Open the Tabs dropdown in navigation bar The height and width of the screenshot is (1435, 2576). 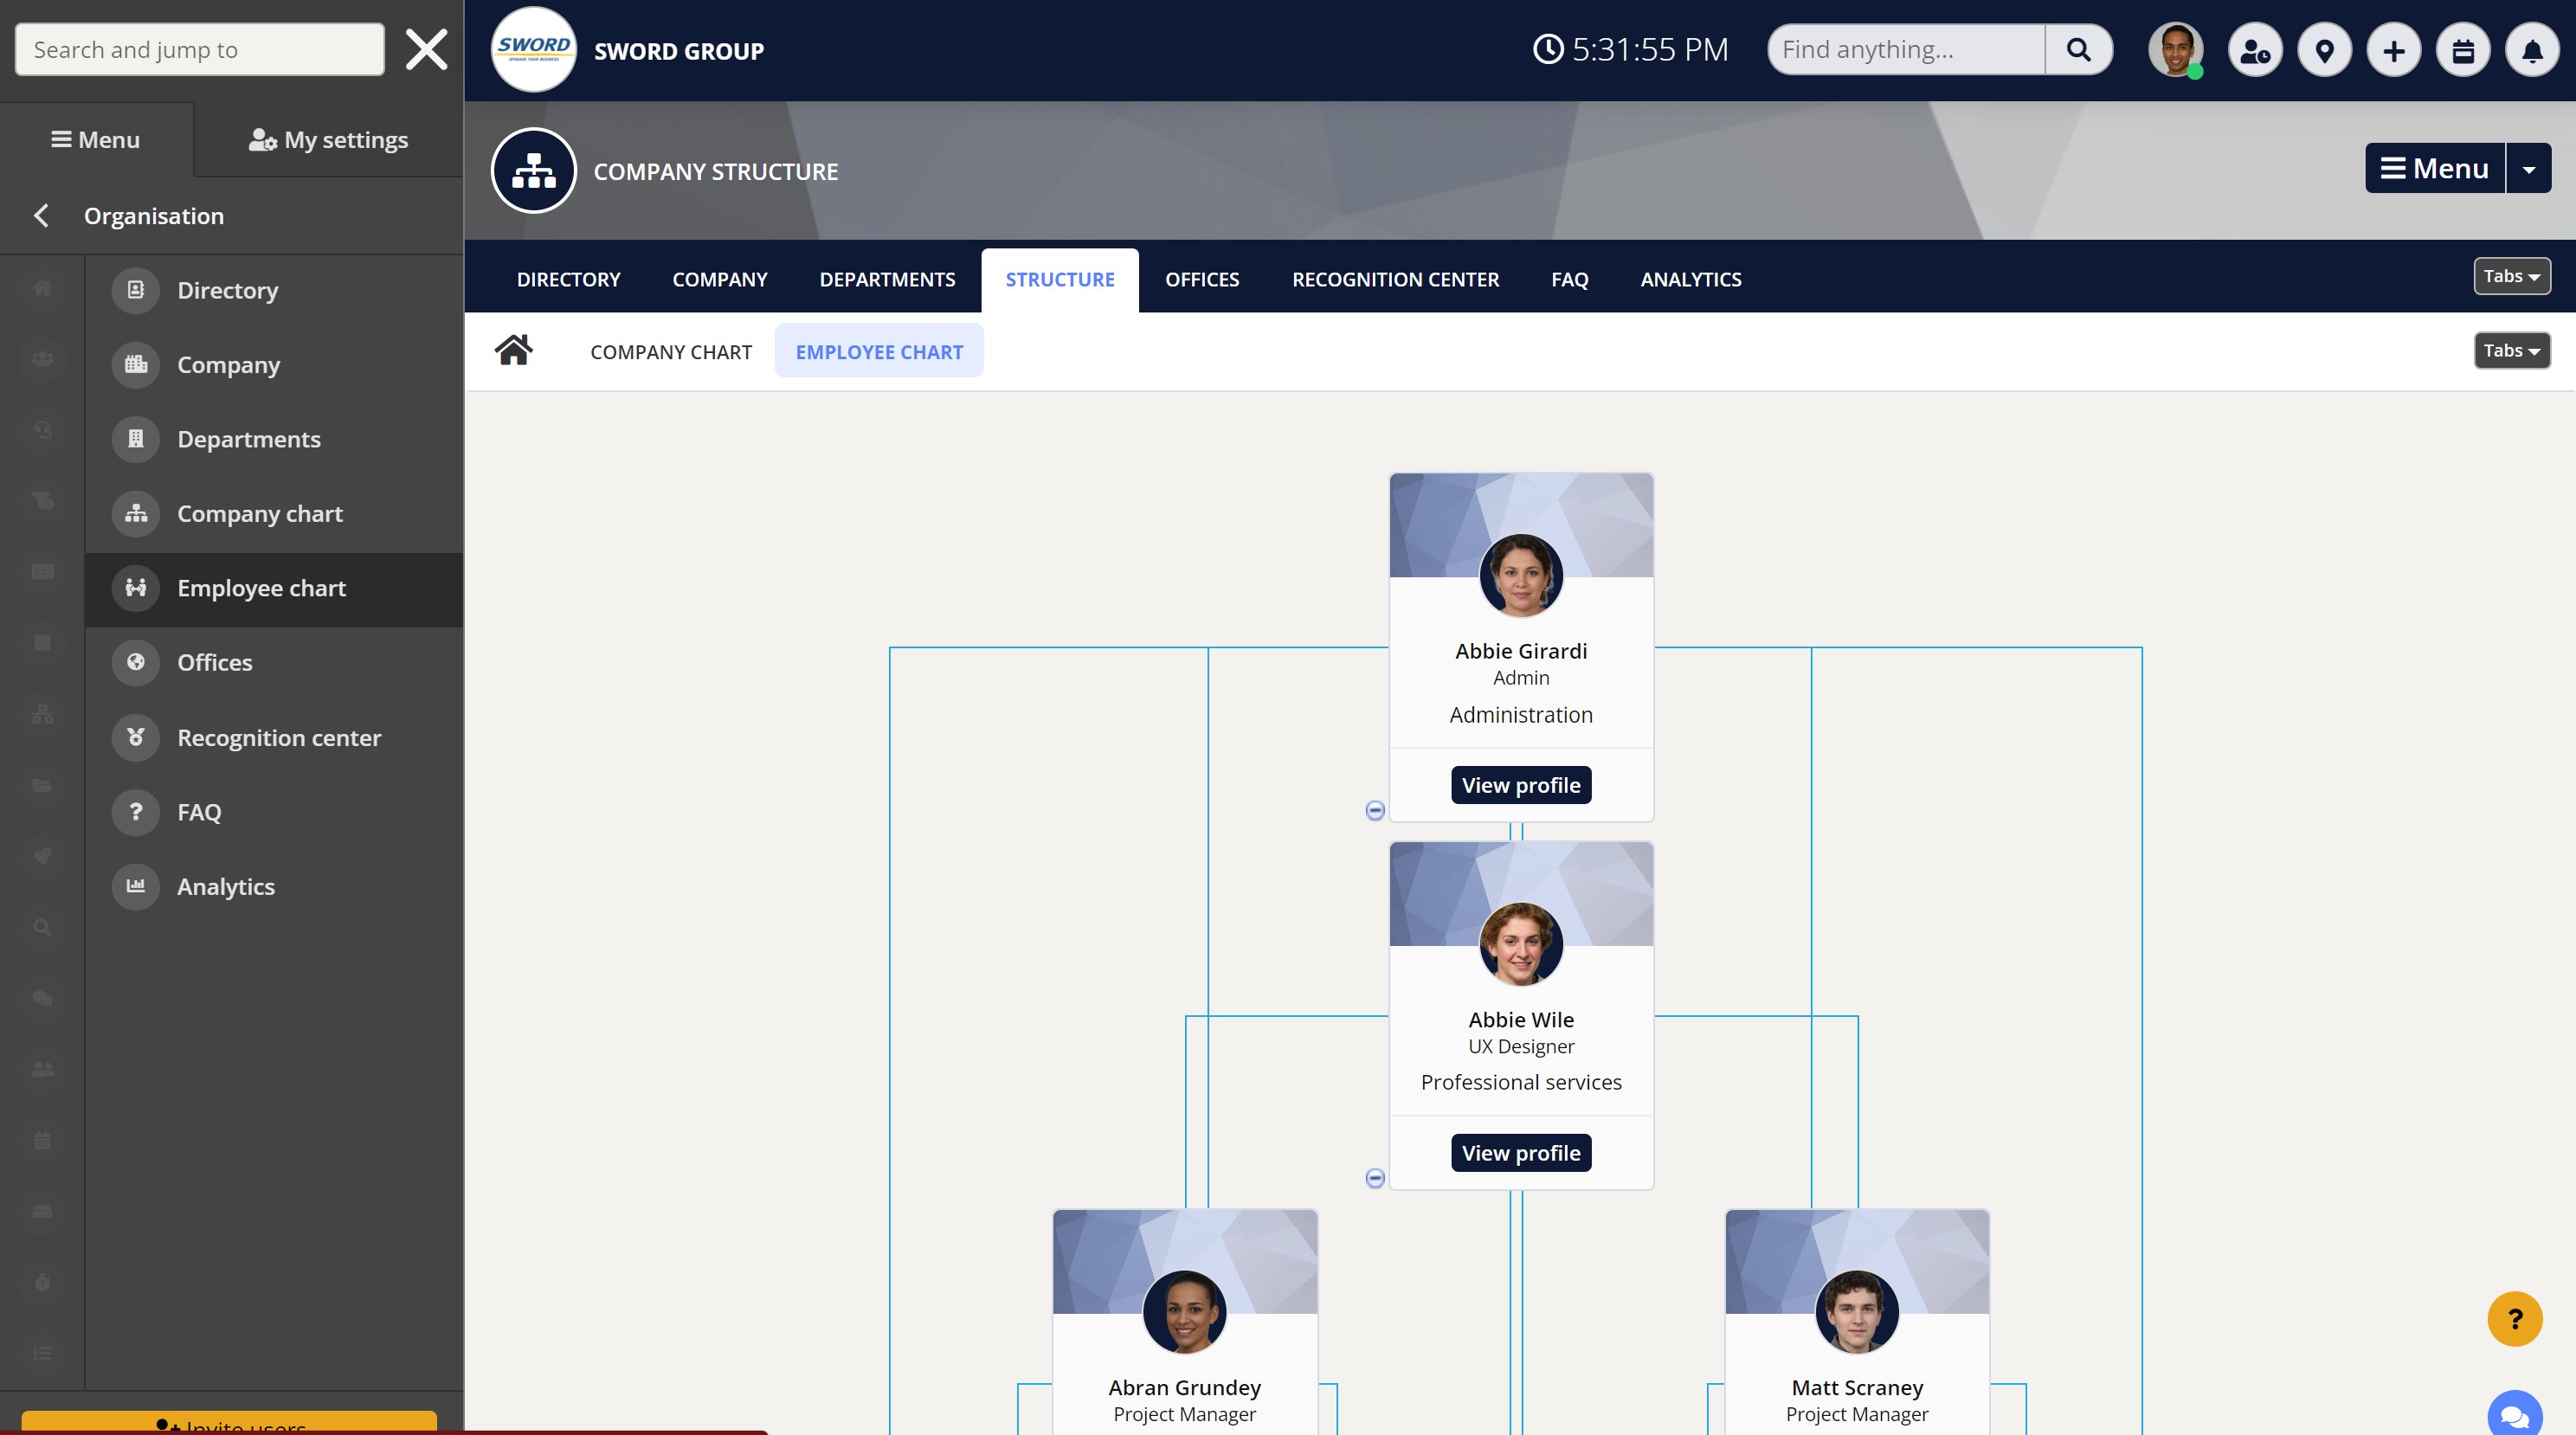coord(2511,277)
